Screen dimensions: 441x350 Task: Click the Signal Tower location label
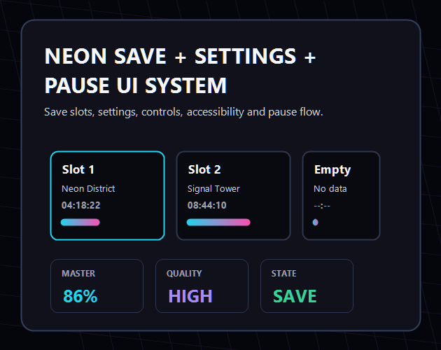(213, 189)
